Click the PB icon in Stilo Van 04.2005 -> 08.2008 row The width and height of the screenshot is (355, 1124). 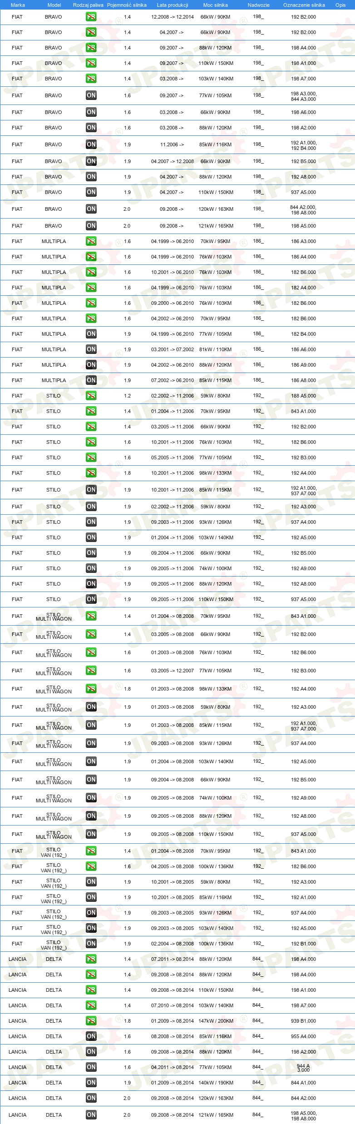pyautogui.click(x=91, y=866)
